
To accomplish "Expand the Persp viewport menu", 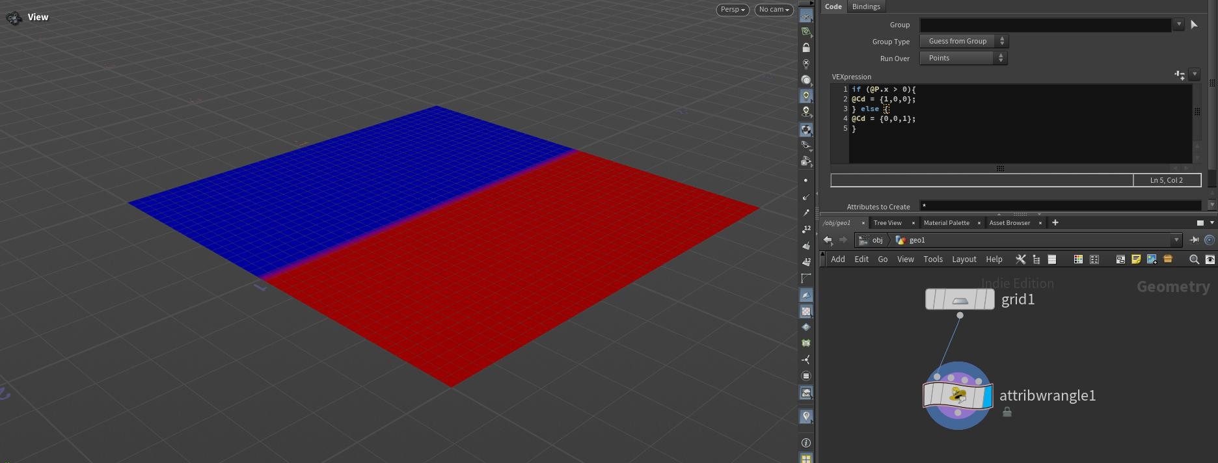I will click(x=732, y=10).
